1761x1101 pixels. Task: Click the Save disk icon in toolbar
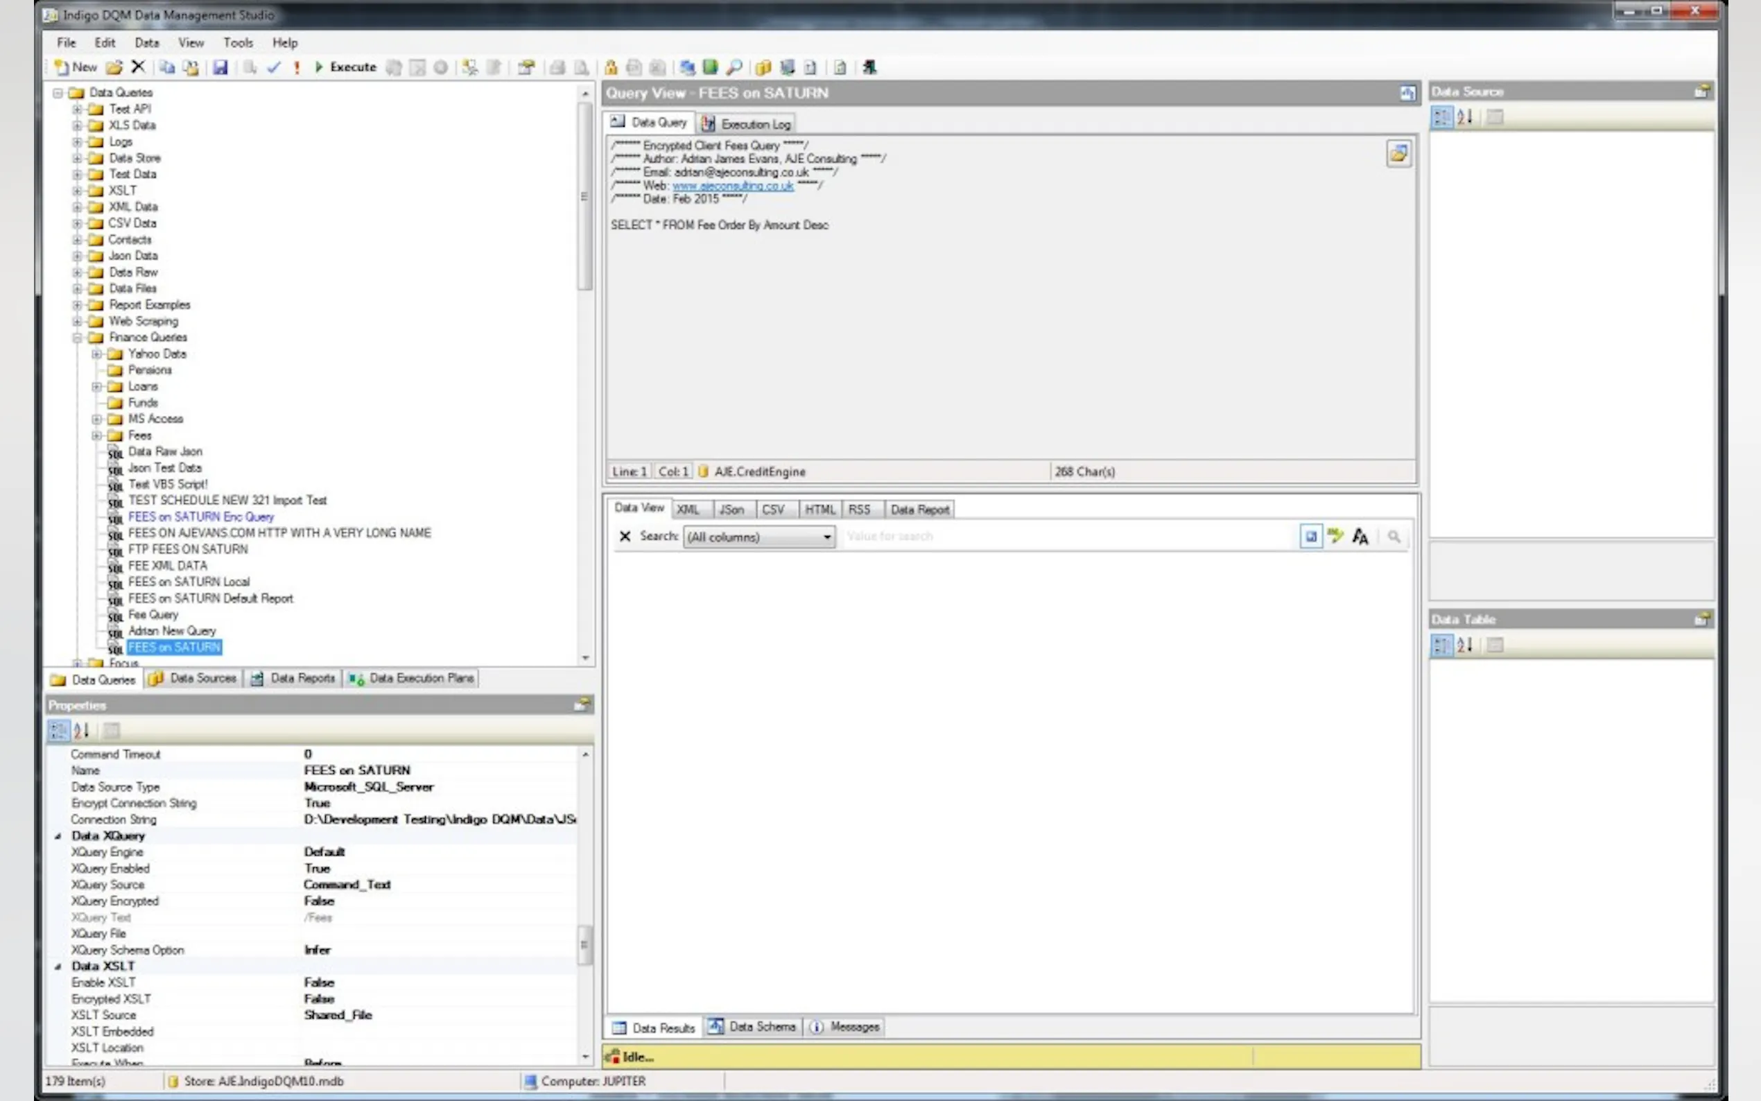220,68
